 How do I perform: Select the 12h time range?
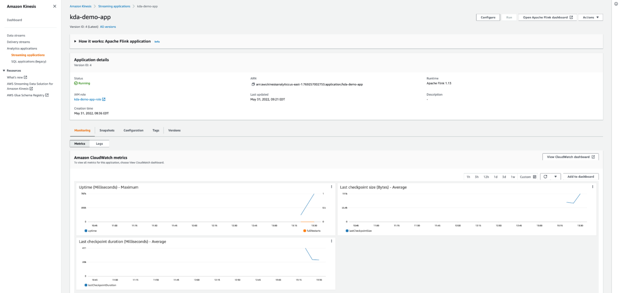[486, 176]
